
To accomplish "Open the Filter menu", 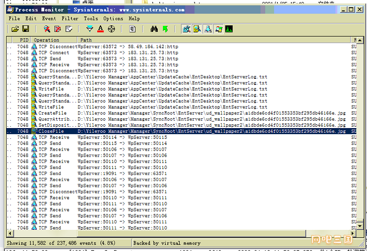I will point(70,18).
